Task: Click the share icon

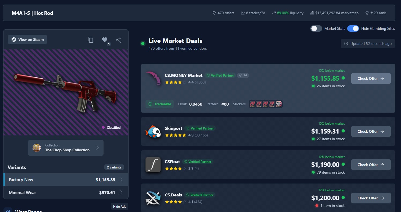Action: pyautogui.click(x=119, y=40)
